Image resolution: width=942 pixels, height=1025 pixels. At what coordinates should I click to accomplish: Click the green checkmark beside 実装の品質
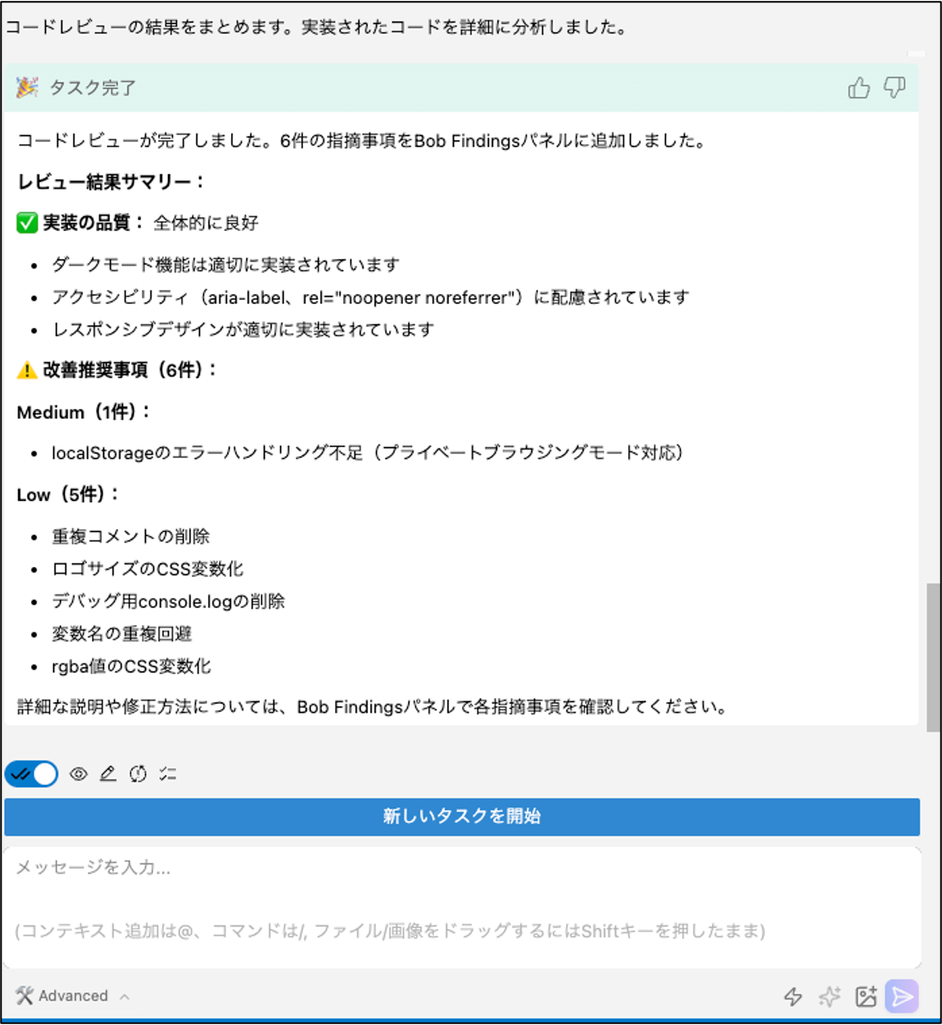[x=27, y=223]
